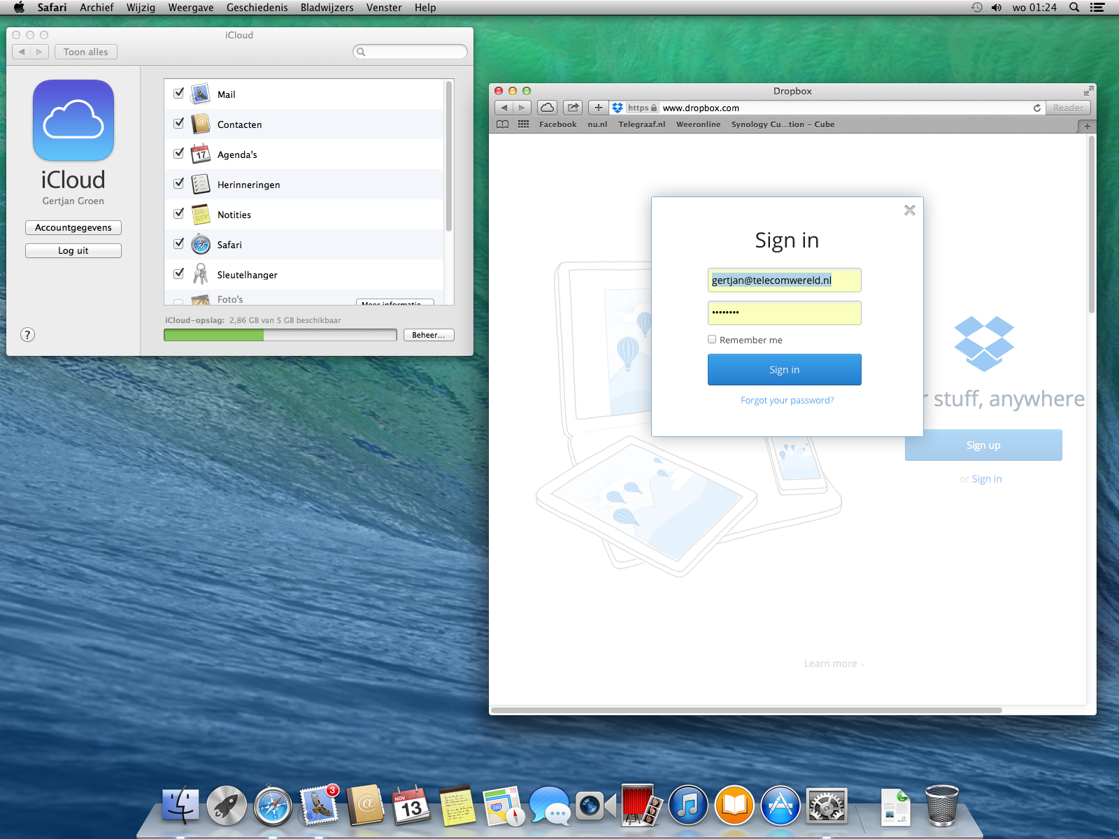Click iCloud storage usage bar
1119x839 pixels.
pyautogui.click(x=280, y=335)
